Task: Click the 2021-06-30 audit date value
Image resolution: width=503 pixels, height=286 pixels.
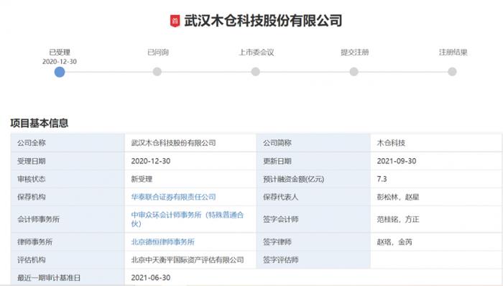Action: pos(151,277)
